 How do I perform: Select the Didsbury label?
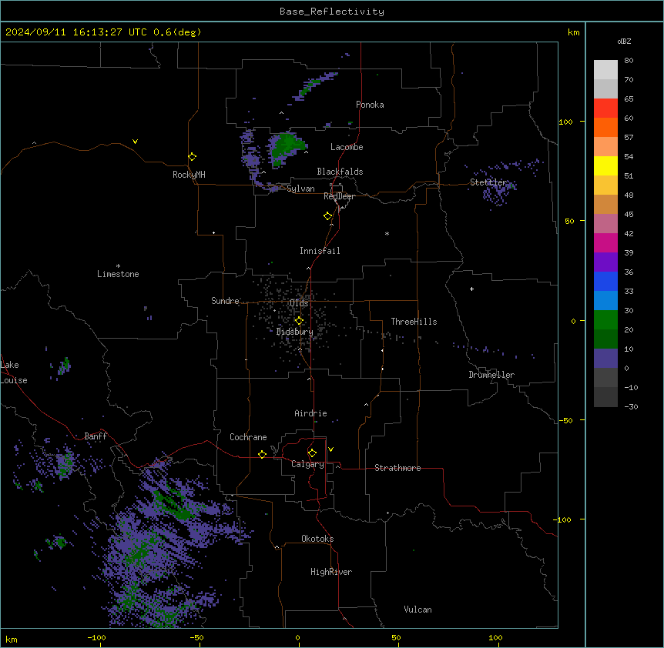(295, 332)
